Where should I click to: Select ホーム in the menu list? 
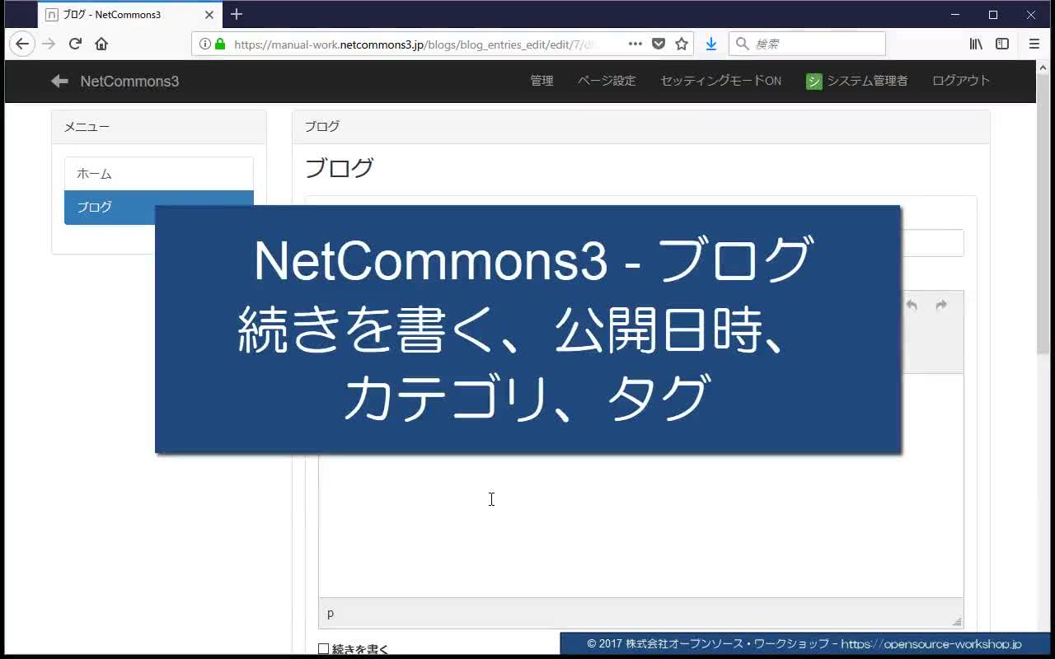coord(159,174)
